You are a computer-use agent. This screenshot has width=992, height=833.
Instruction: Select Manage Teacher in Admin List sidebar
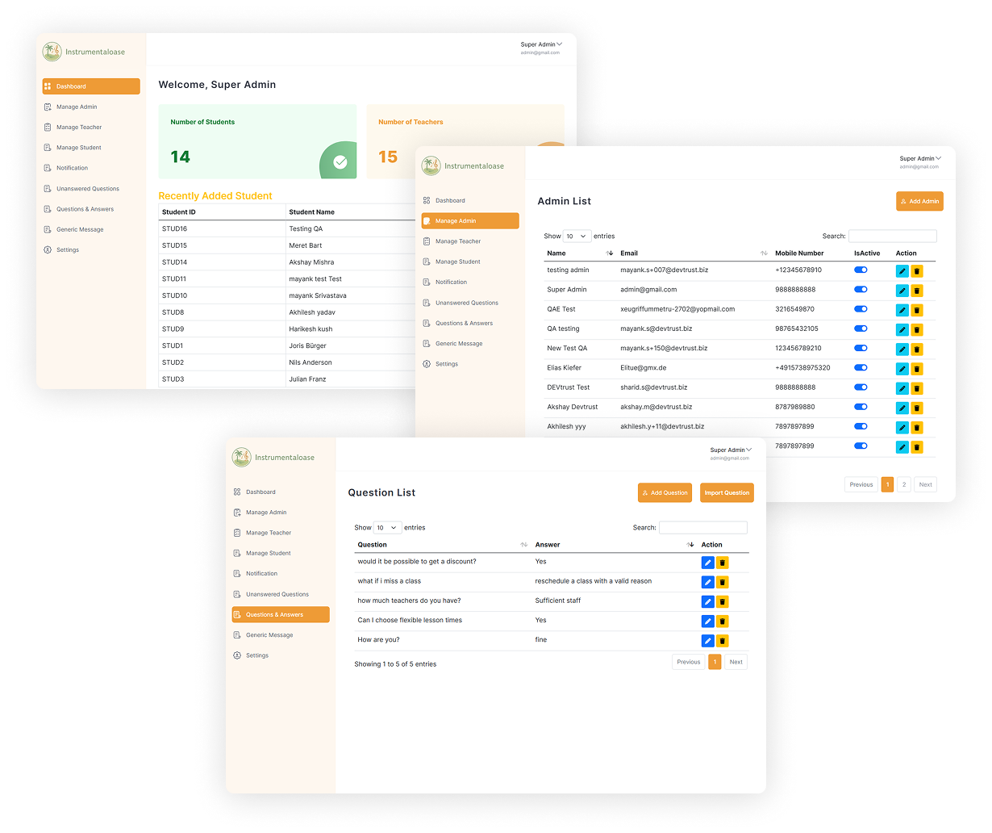[x=457, y=241]
